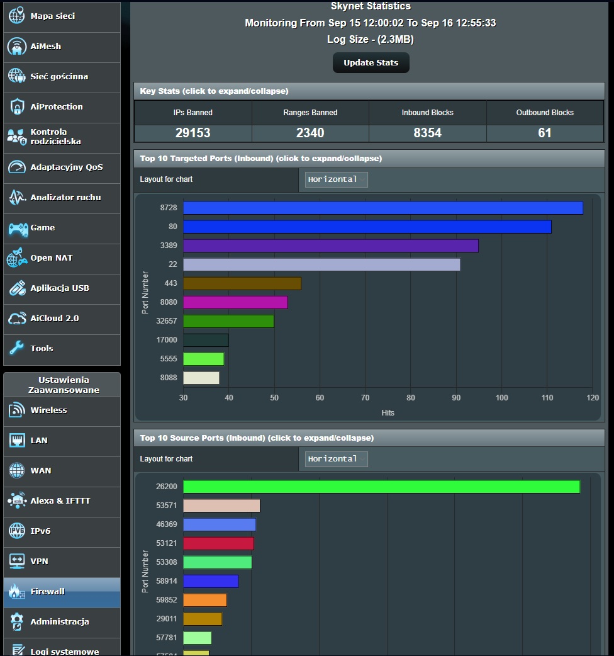
Task: Go to the Administracja menu item
Action: 60,621
